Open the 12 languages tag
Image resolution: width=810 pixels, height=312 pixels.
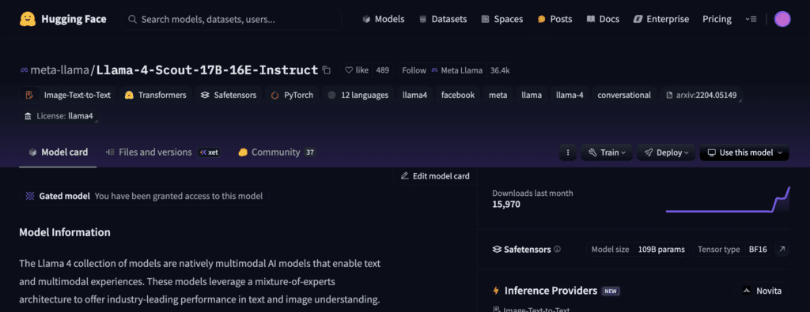point(358,95)
